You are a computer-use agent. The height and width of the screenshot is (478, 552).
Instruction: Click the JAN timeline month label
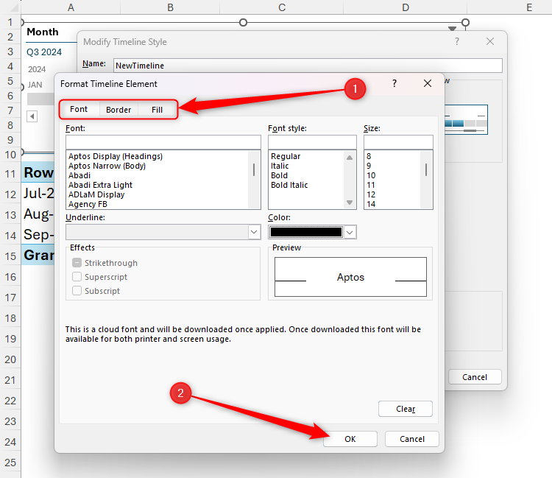35,85
